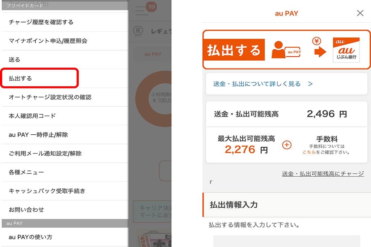This screenshot has height=247, width=371.
Task: Click the R レギュラー rank icon
Action: [x=138, y=31]
